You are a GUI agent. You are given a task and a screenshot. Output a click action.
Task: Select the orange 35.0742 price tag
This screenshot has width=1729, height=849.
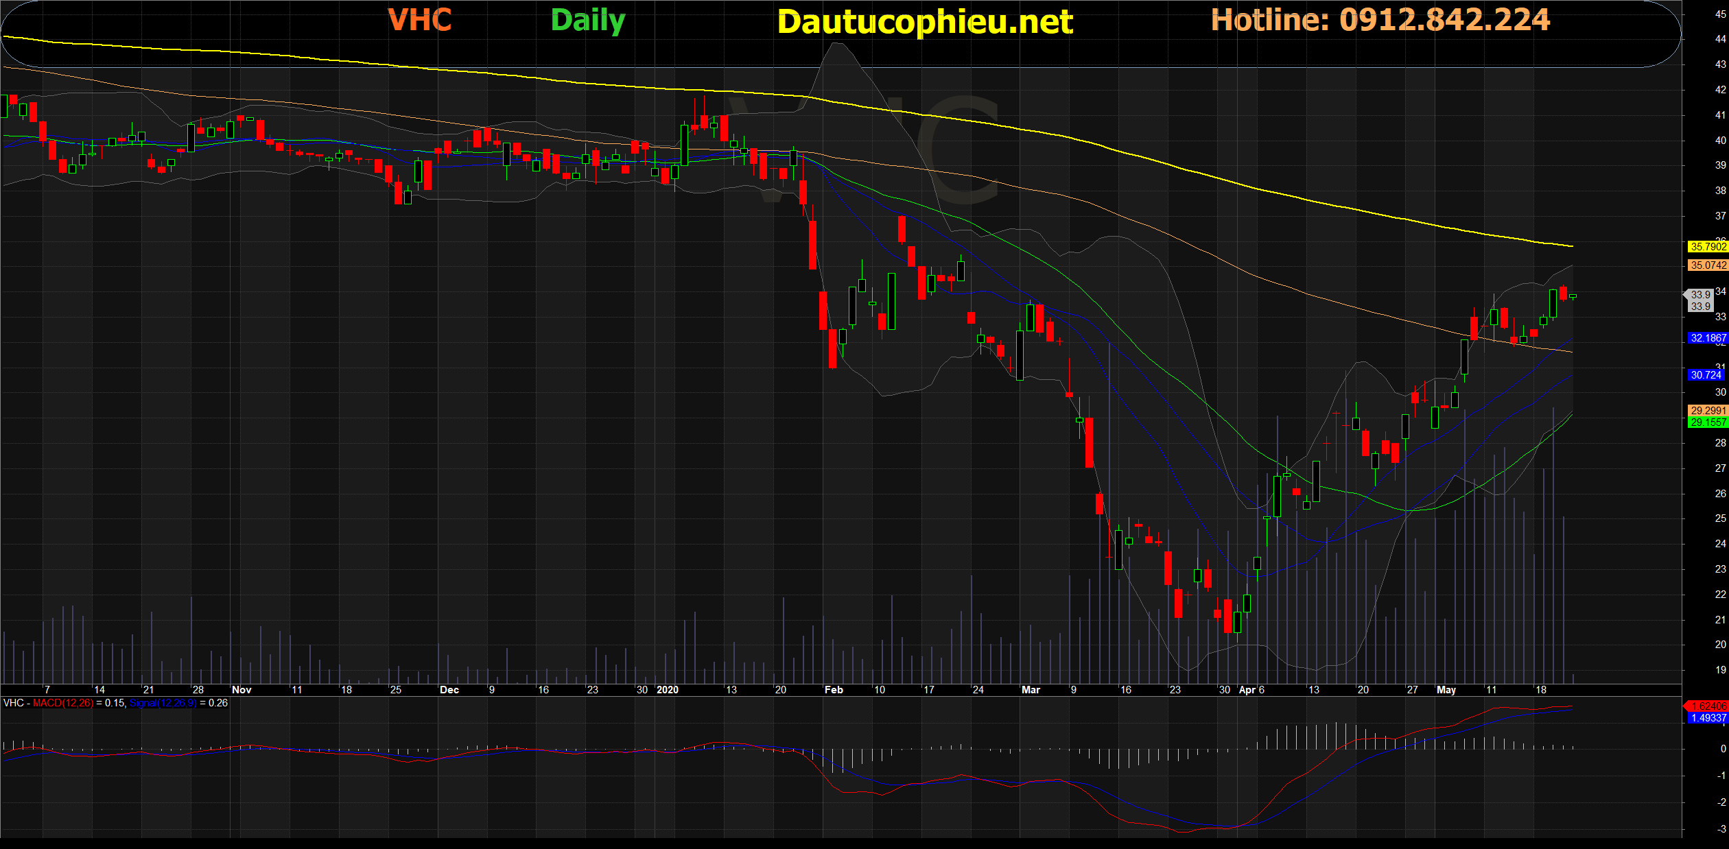(x=1707, y=265)
